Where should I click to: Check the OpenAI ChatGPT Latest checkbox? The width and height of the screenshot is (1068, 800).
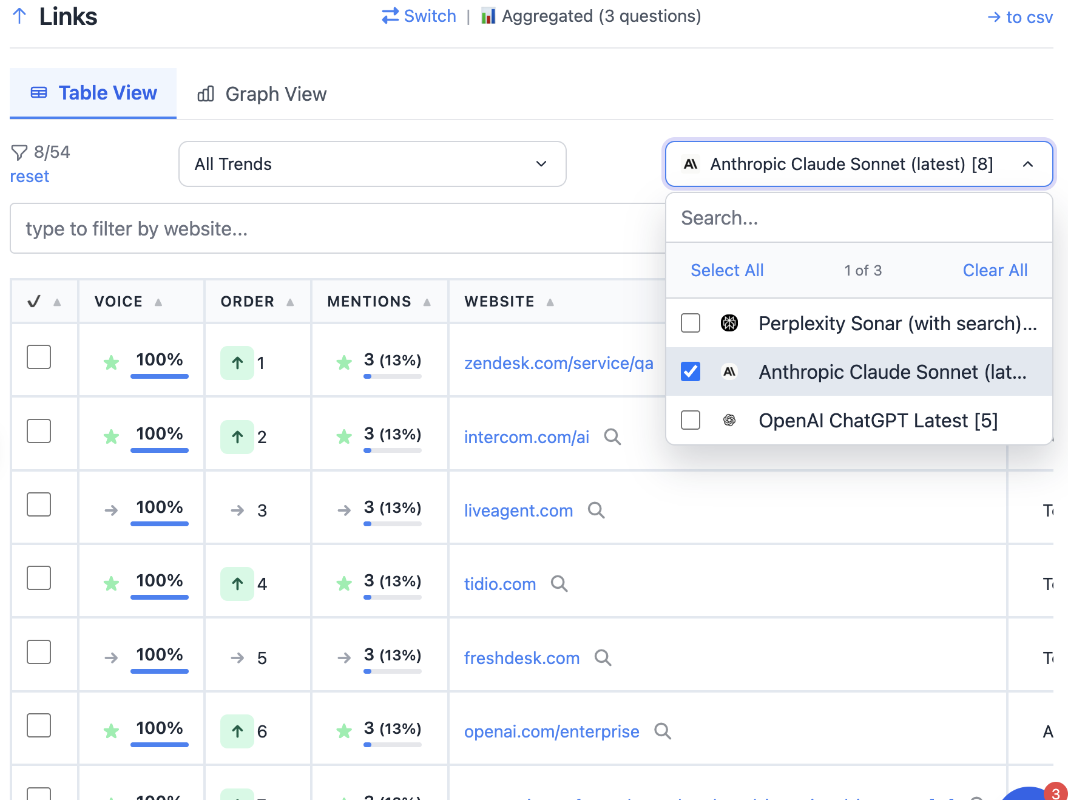tap(691, 420)
